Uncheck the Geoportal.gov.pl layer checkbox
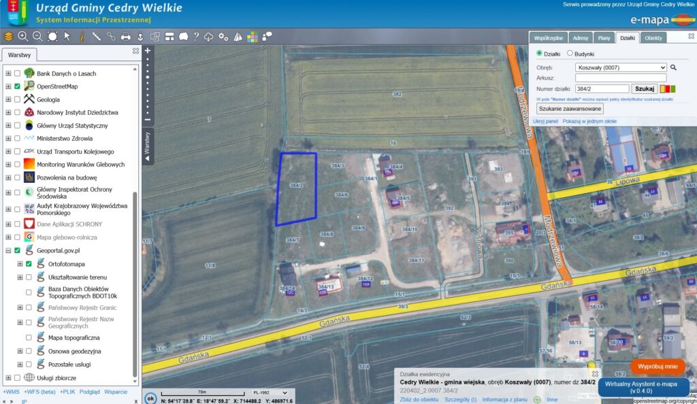This screenshot has width=697, height=404. tap(17, 250)
